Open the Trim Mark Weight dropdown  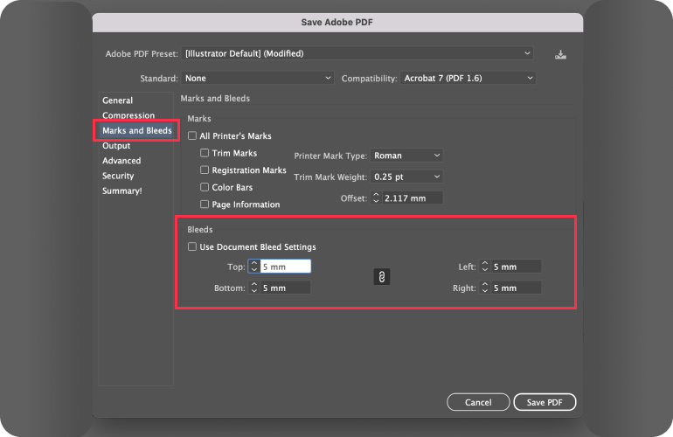click(x=406, y=177)
